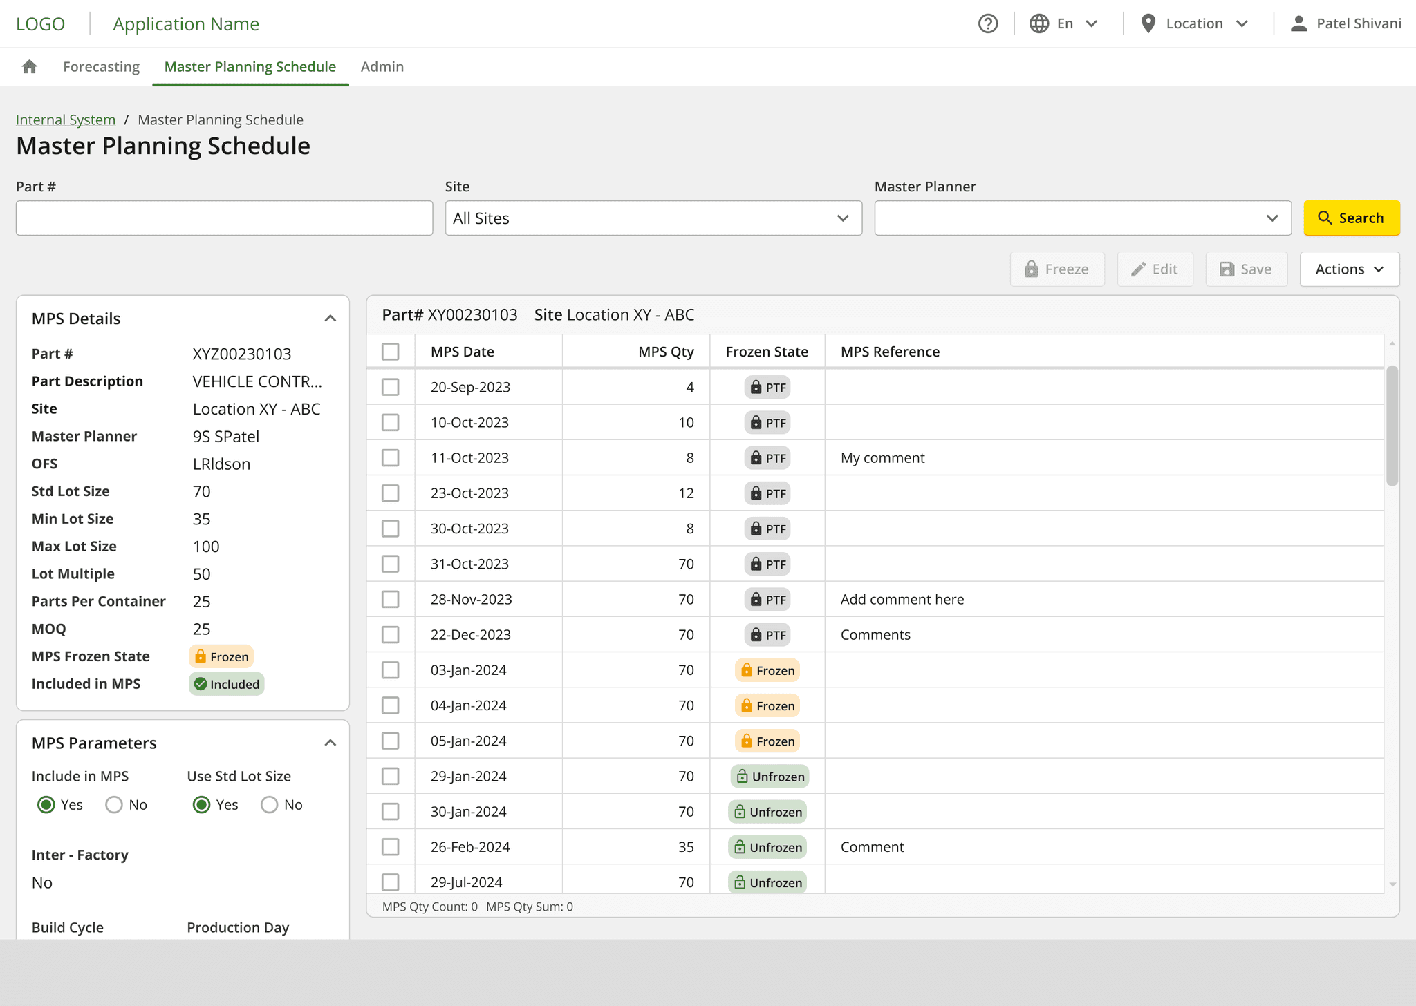Check the 20-Sep-2023 row checkbox
This screenshot has width=1416, height=1006.
coord(391,387)
